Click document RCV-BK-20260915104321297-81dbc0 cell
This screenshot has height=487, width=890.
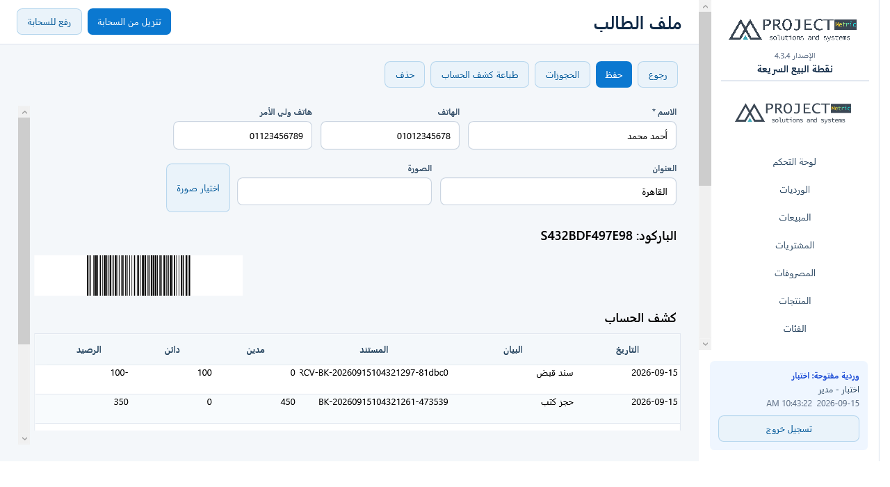pyautogui.click(x=374, y=373)
